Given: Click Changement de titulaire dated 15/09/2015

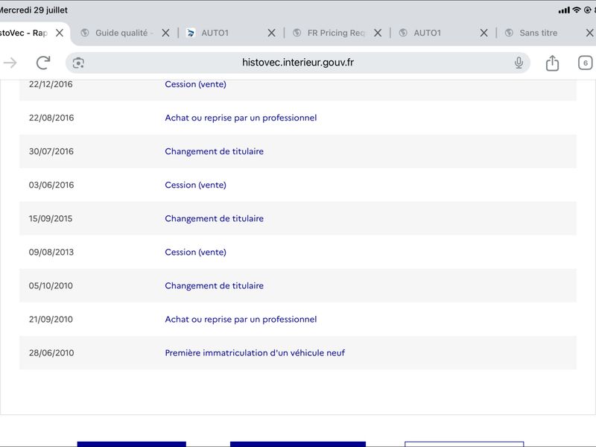Looking at the screenshot, I should click(214, 218).
